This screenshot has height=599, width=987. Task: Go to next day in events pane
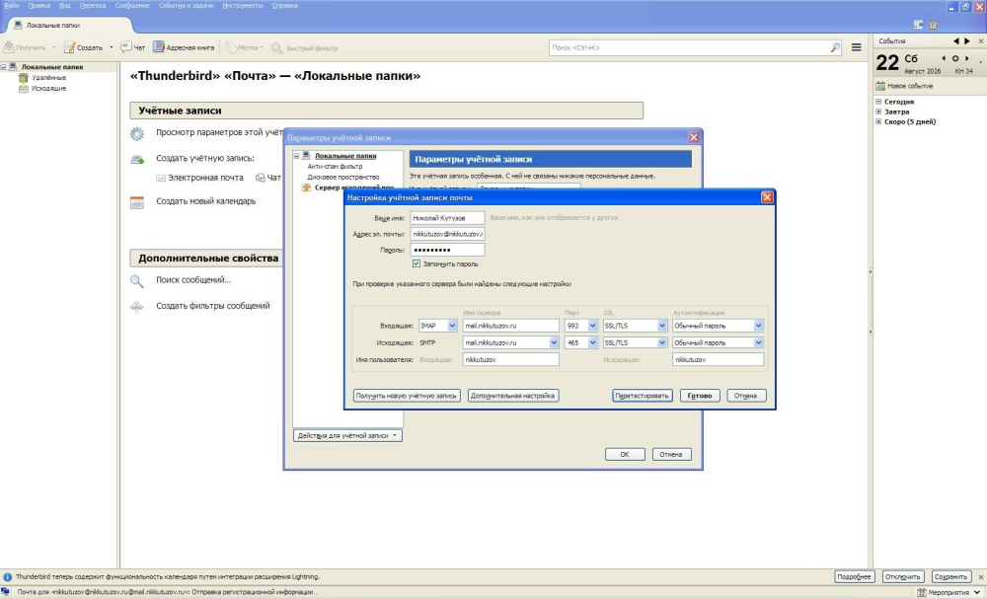967,58
